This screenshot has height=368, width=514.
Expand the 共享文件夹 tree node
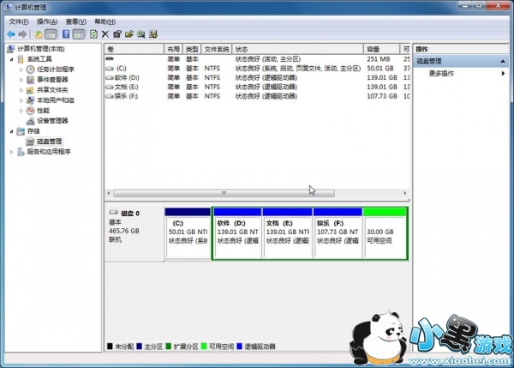(x=21, y=90)
